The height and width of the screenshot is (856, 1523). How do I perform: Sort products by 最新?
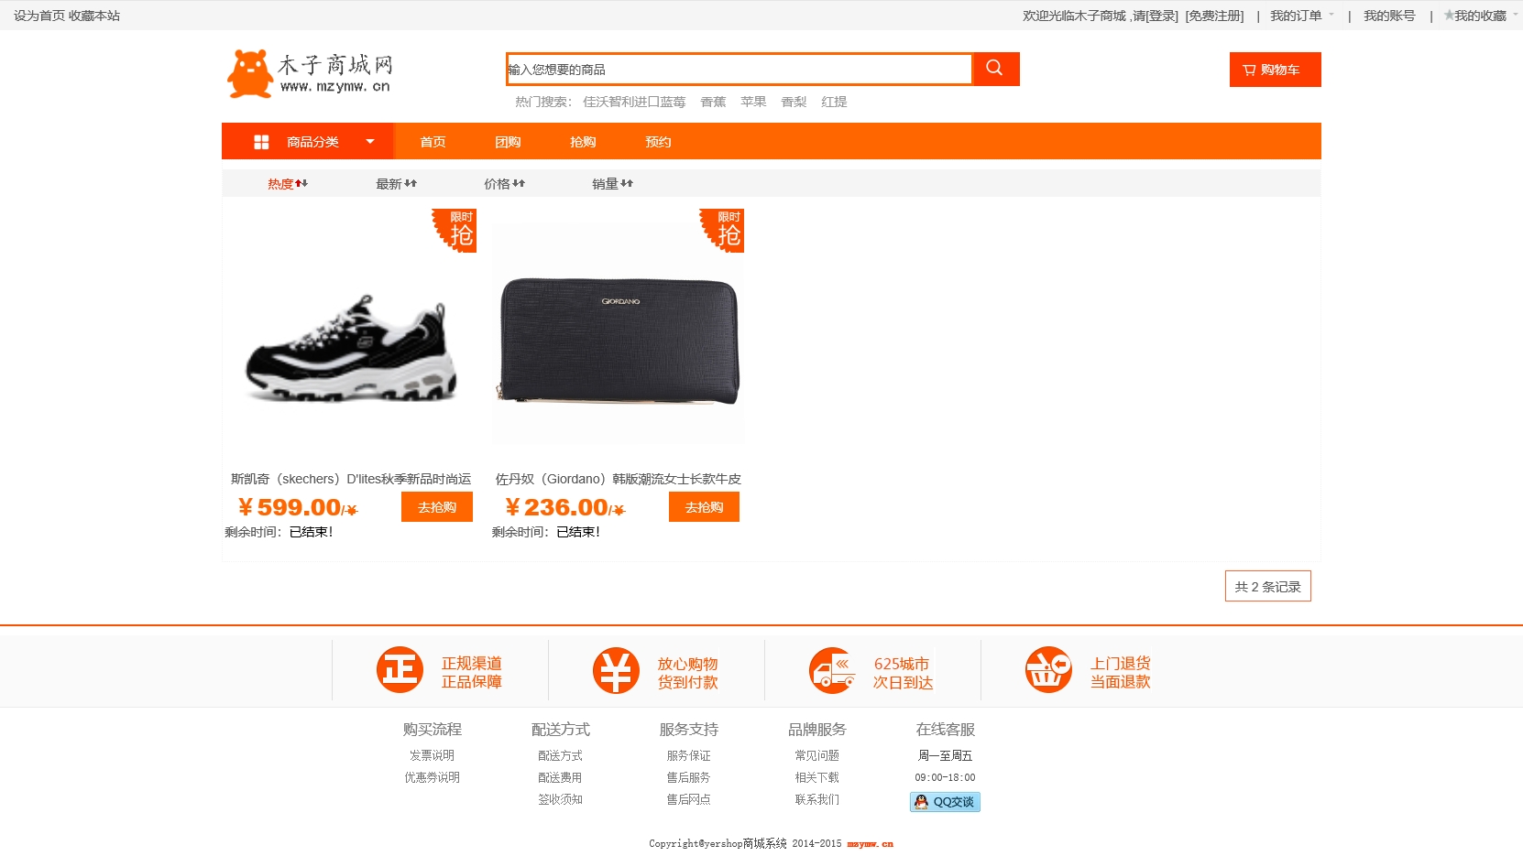tap(396, 184)
